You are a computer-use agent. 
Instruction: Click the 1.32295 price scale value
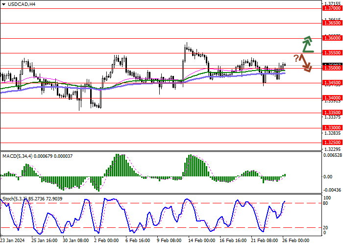point(333,149)
